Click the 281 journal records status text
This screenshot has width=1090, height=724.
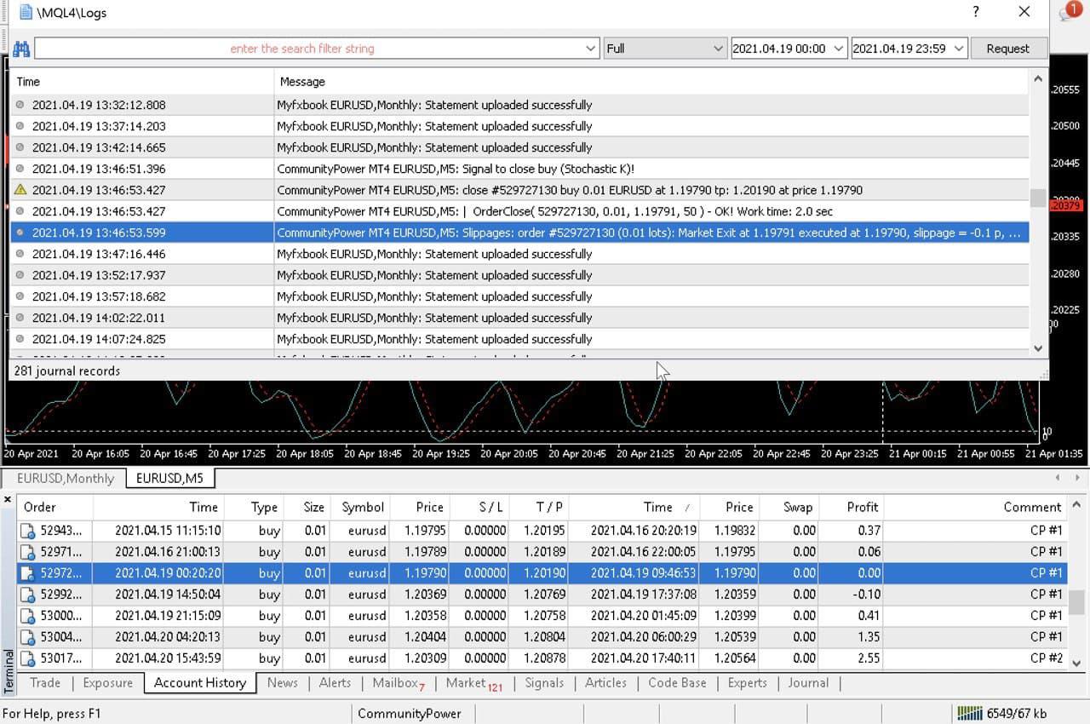67,371
